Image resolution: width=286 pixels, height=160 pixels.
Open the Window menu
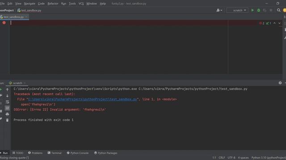click(92, 4)
